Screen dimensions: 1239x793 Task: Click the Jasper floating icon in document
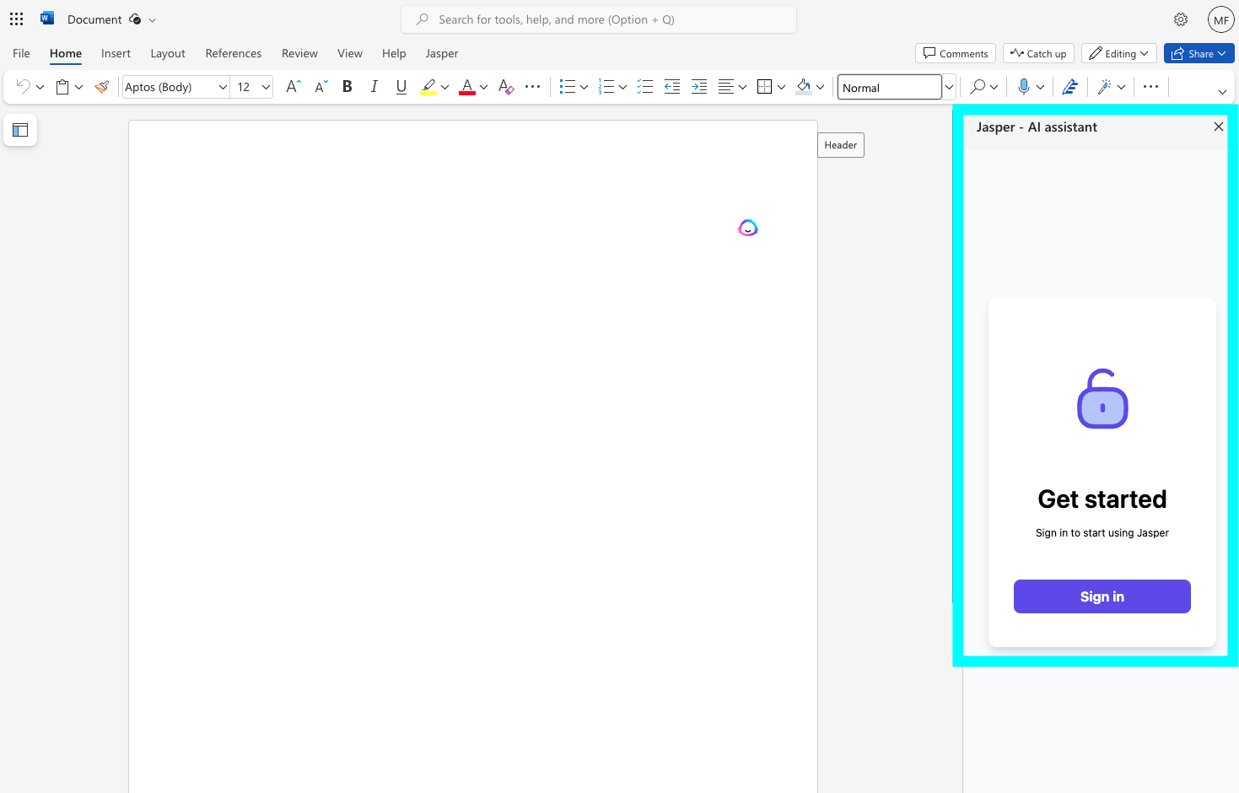click(748, 228)
